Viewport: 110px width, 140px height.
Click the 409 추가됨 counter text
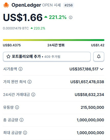52,57
